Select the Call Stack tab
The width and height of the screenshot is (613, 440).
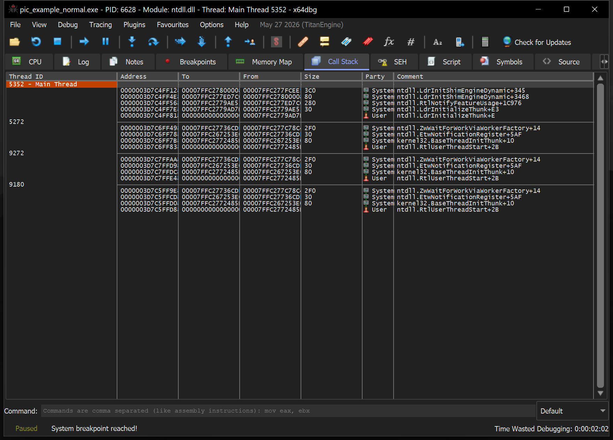(x=336, y=62)
